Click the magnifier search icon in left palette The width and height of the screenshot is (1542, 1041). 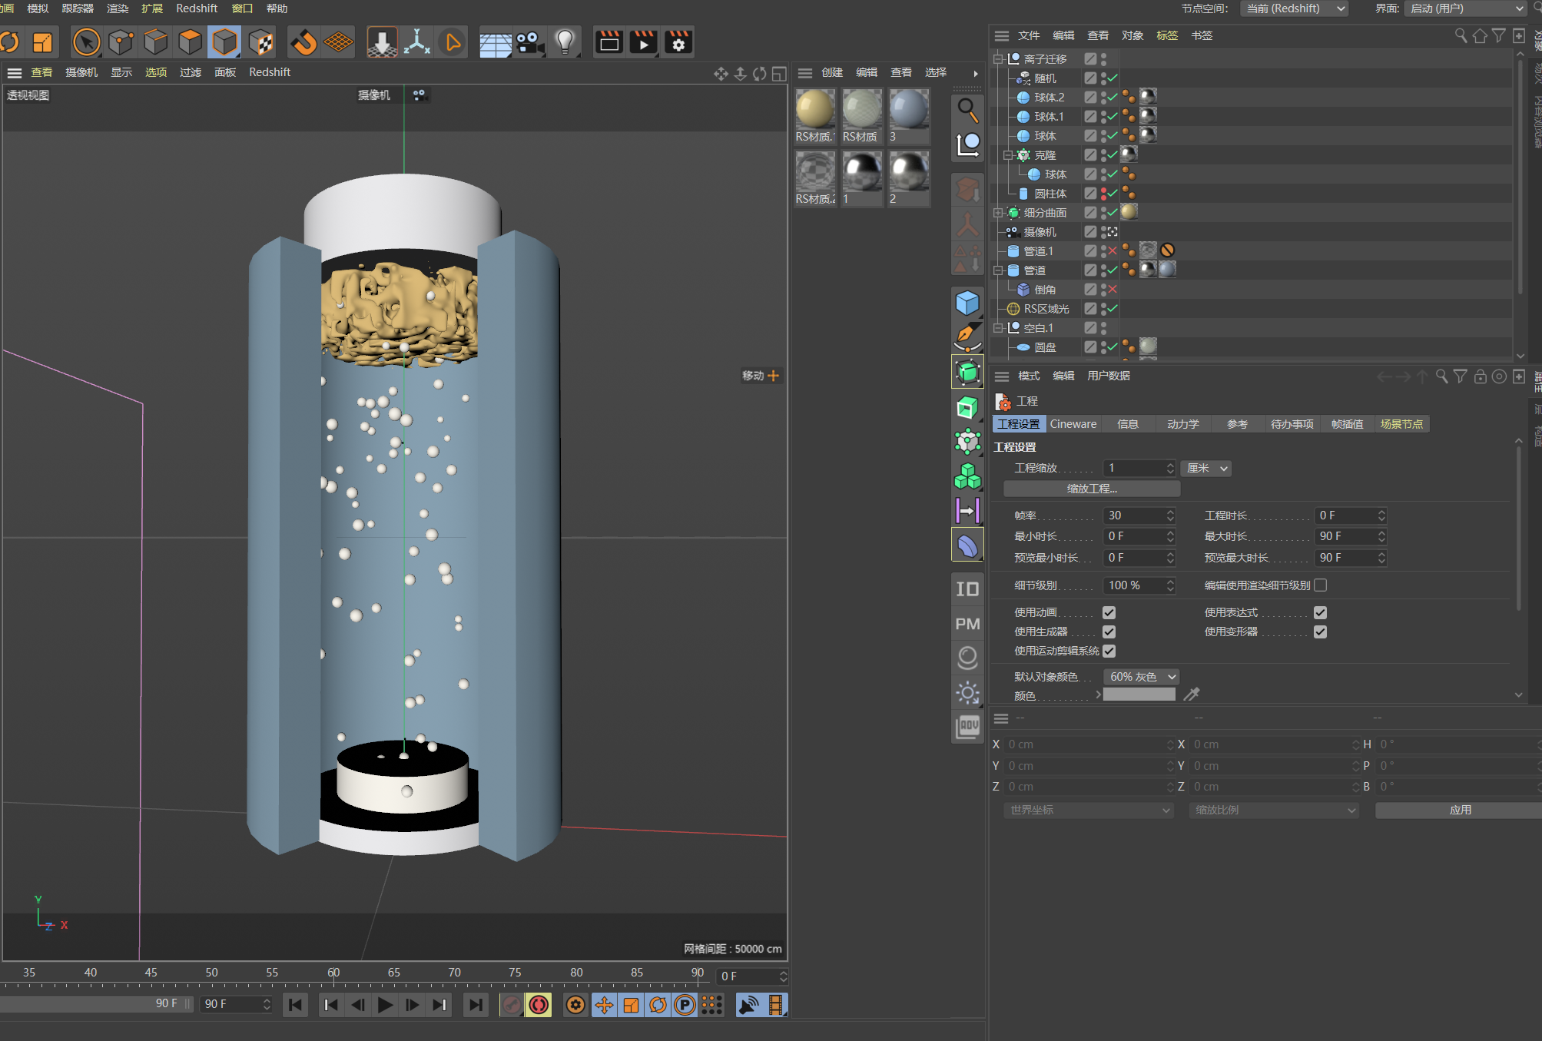point(967,111)
